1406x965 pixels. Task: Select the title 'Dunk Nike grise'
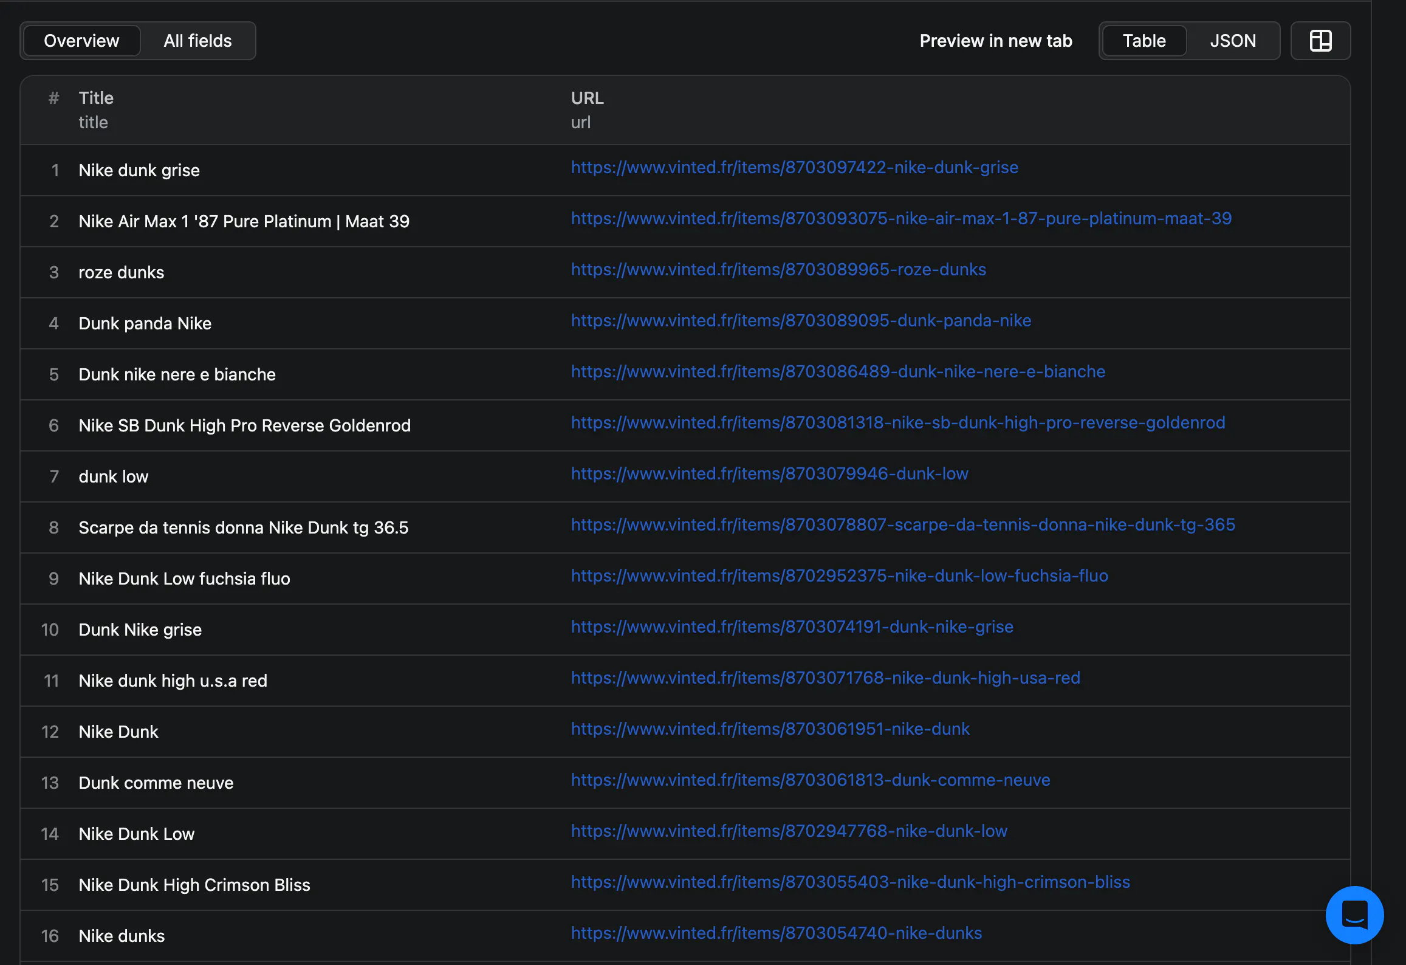click(140, 630)
